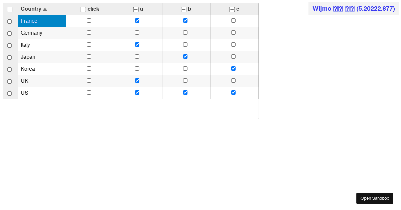401x210 pixels.
Task: Check Germany's row selector checkbox
Action: coord(10,33)
